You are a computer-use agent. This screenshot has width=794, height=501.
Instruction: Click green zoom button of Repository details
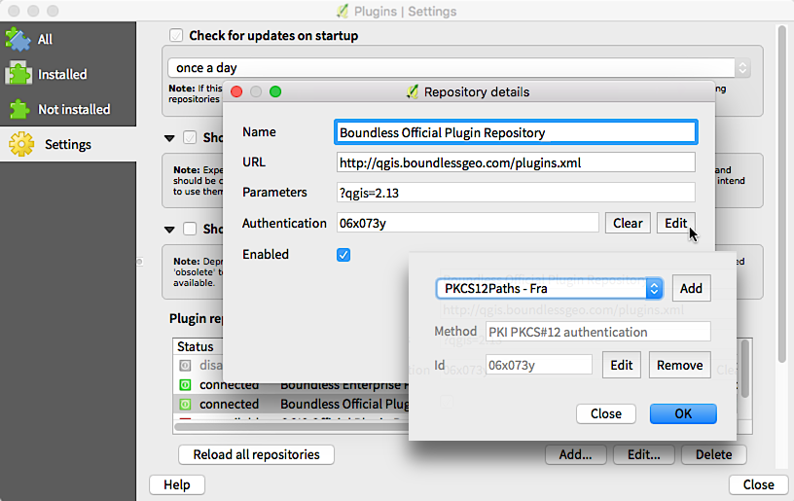pos(275,91)
